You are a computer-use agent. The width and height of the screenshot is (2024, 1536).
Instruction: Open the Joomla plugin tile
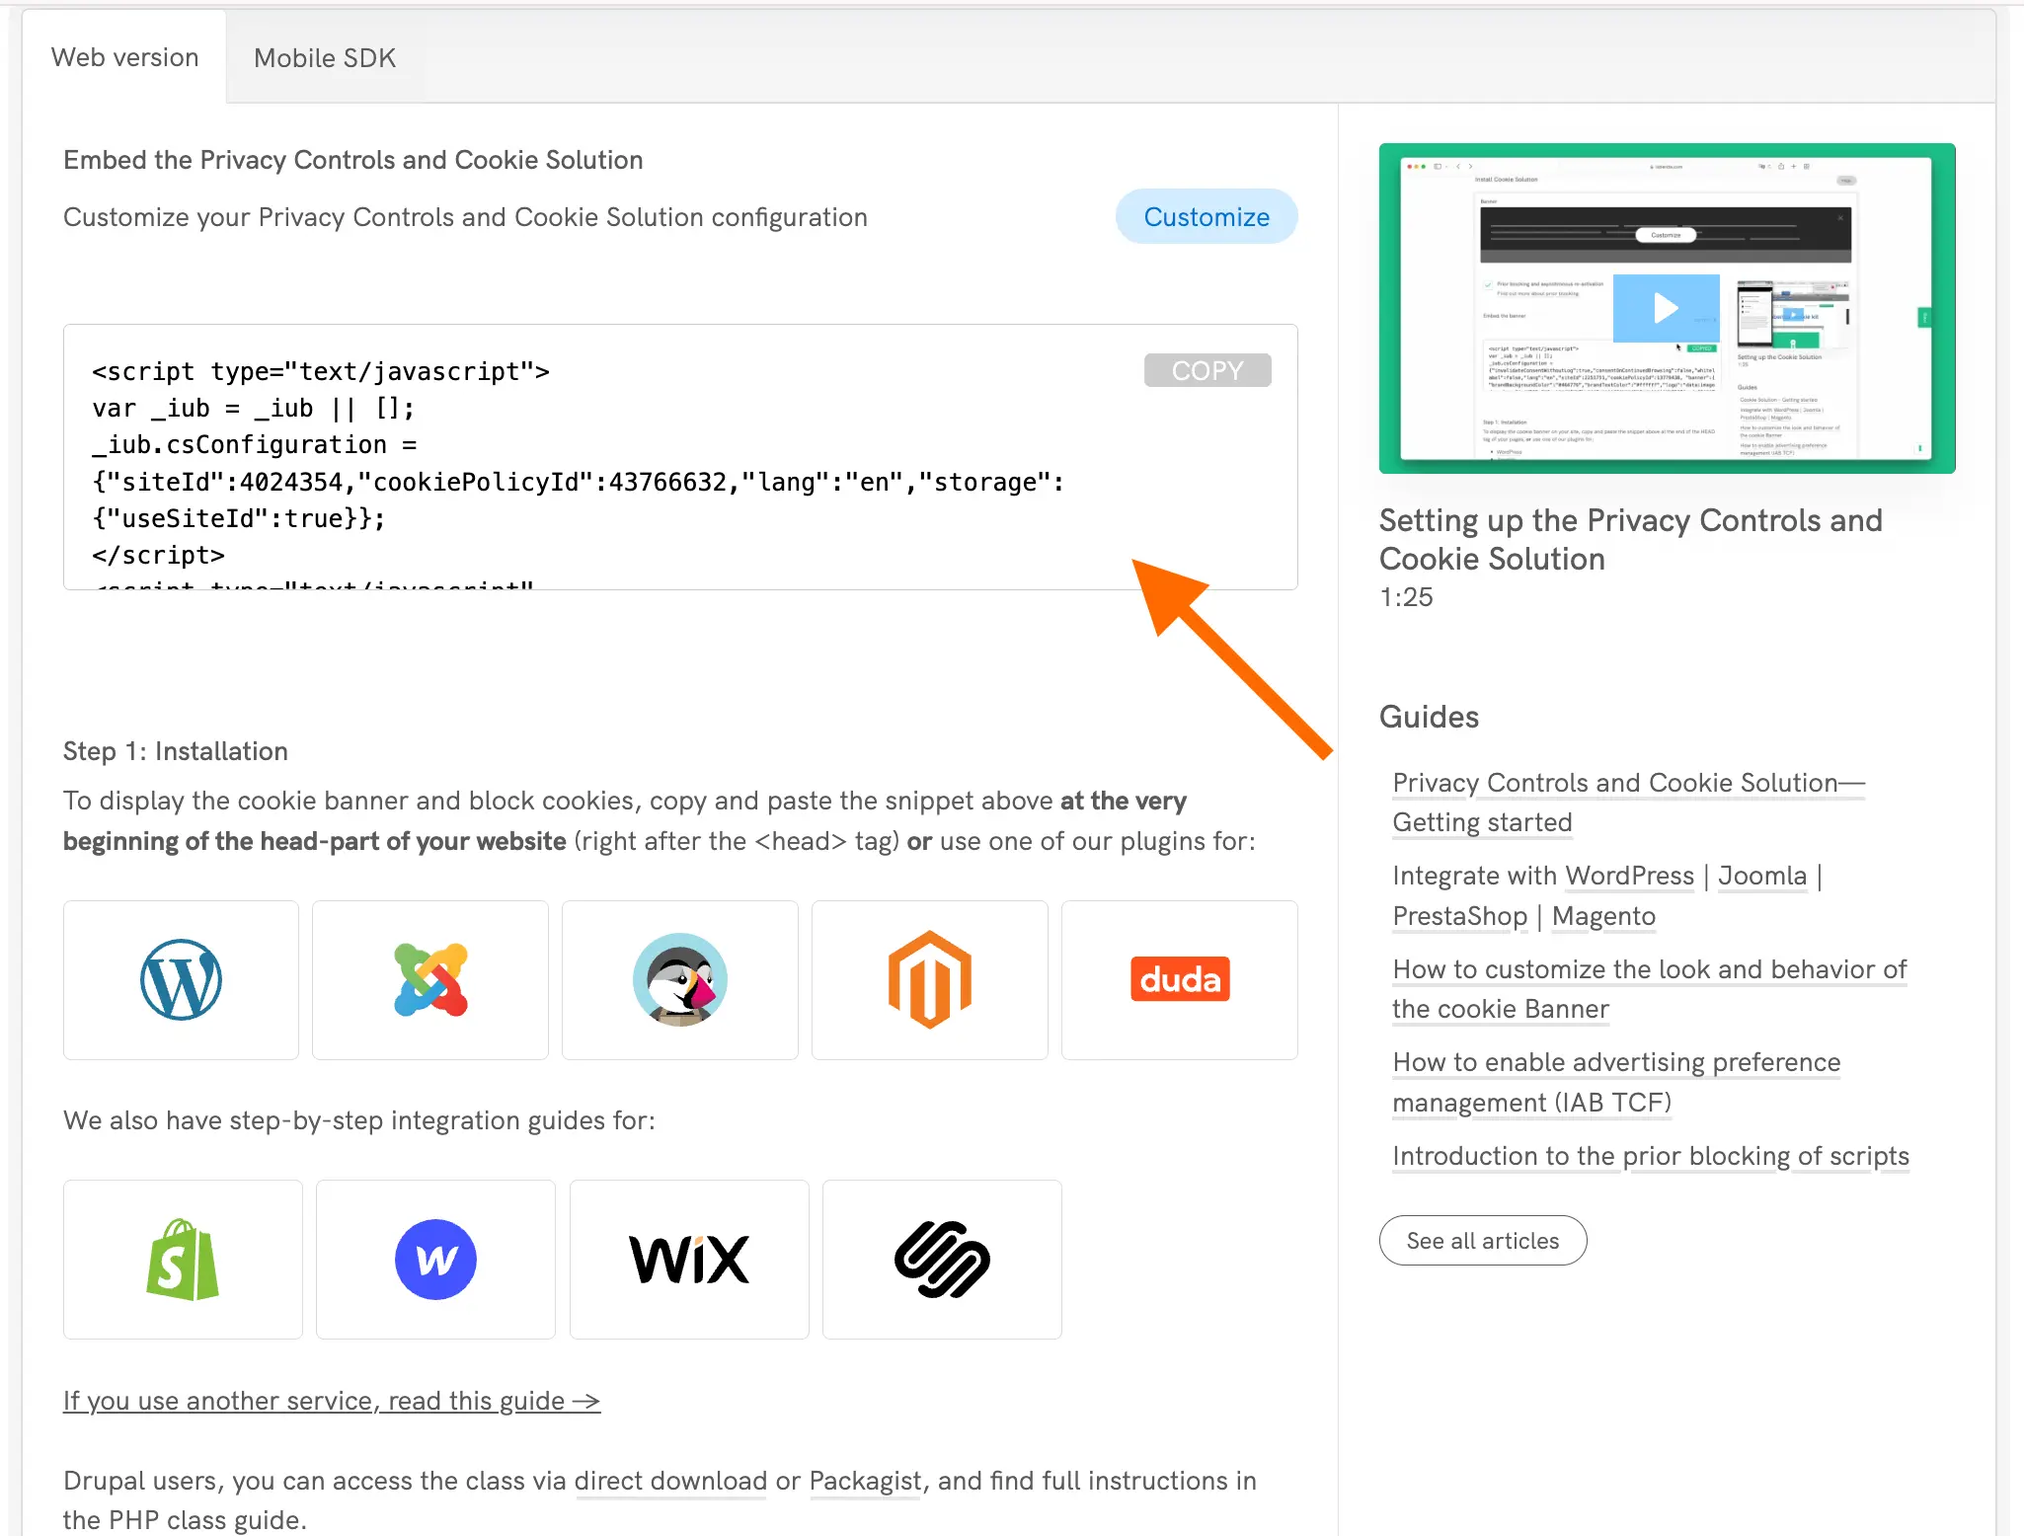point(430,979)
